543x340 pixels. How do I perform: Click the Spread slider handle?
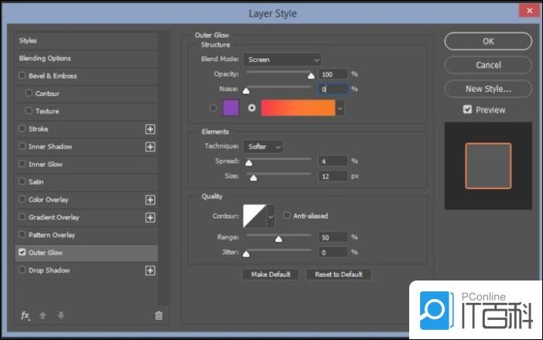[x=248, y=163]
